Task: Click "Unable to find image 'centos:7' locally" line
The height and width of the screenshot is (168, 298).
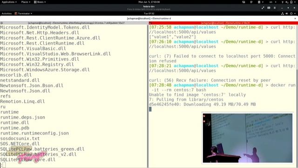Action: (197, 95)
